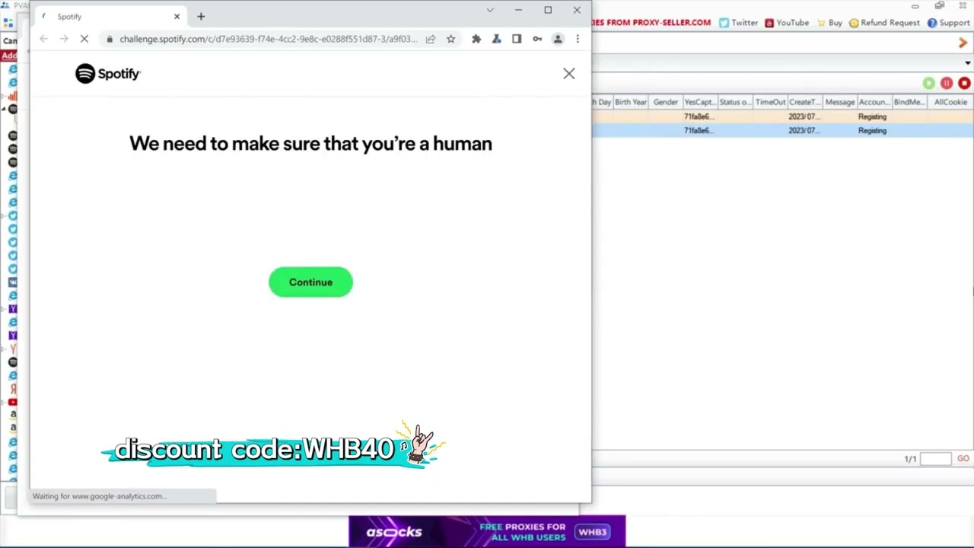
Task: Open Refund Request in PVA toolbar
Action: coord(883,23)
